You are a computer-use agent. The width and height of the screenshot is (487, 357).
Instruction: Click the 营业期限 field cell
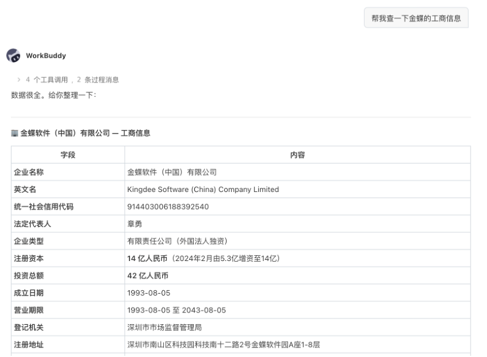point(68,310)
